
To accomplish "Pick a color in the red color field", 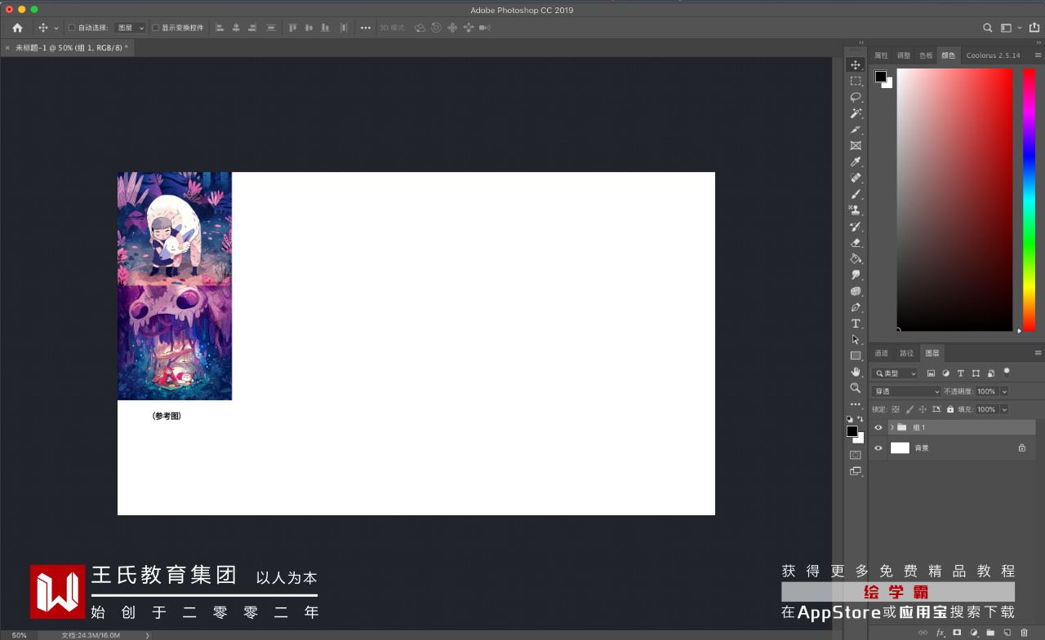I will (954, 200).
